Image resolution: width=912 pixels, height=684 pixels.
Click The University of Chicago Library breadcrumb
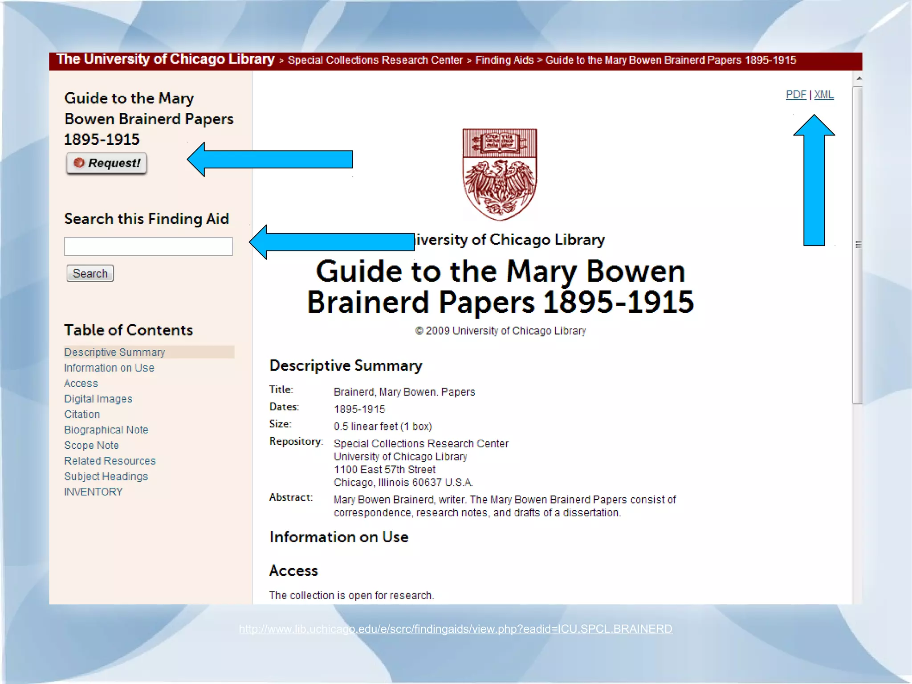[x=165, y=60]
